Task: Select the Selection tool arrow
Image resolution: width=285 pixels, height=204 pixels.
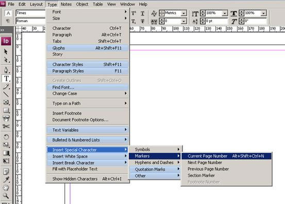Action: [x=6, y=52]
